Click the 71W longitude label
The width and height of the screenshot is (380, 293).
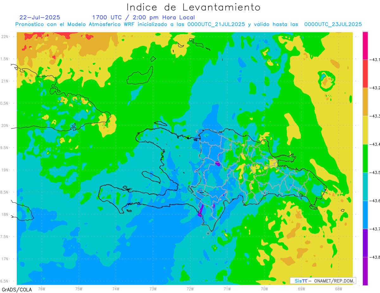[227, 289]
